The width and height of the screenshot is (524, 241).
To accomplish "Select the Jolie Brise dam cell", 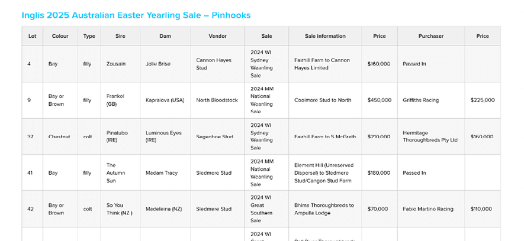I will (158, 64).
